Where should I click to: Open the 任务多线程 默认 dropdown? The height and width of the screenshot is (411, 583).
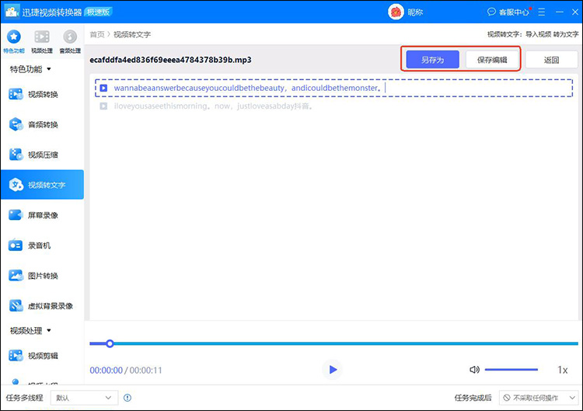(84, 398)
